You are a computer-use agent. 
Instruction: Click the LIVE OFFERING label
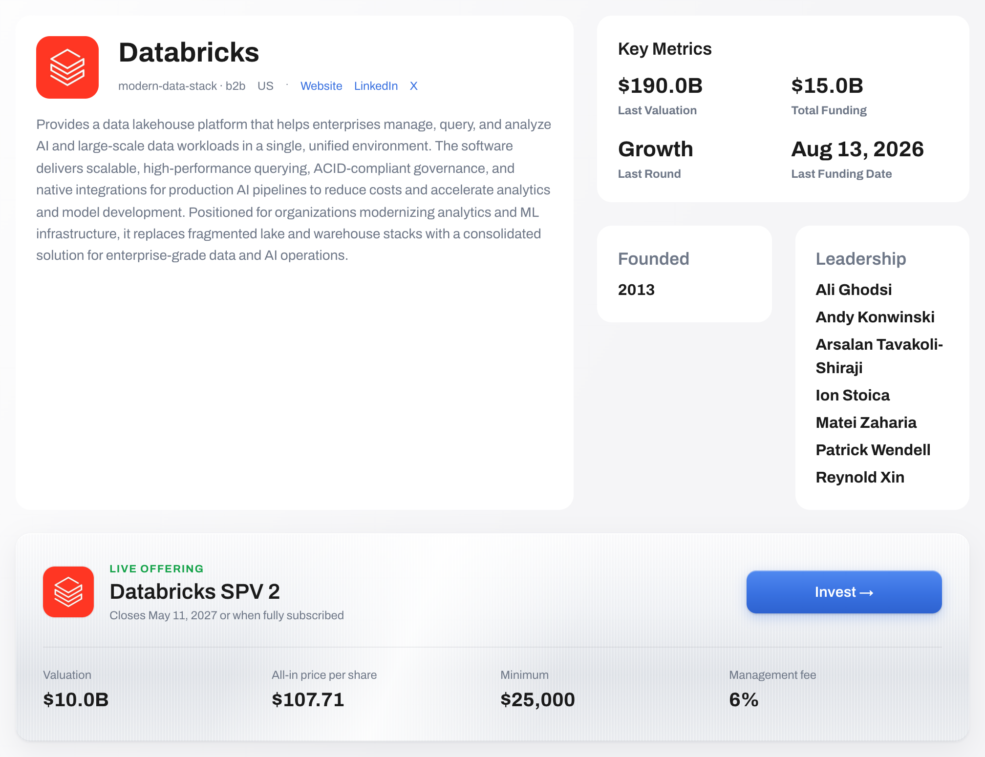pyautogui.click(x=156, y=568)
